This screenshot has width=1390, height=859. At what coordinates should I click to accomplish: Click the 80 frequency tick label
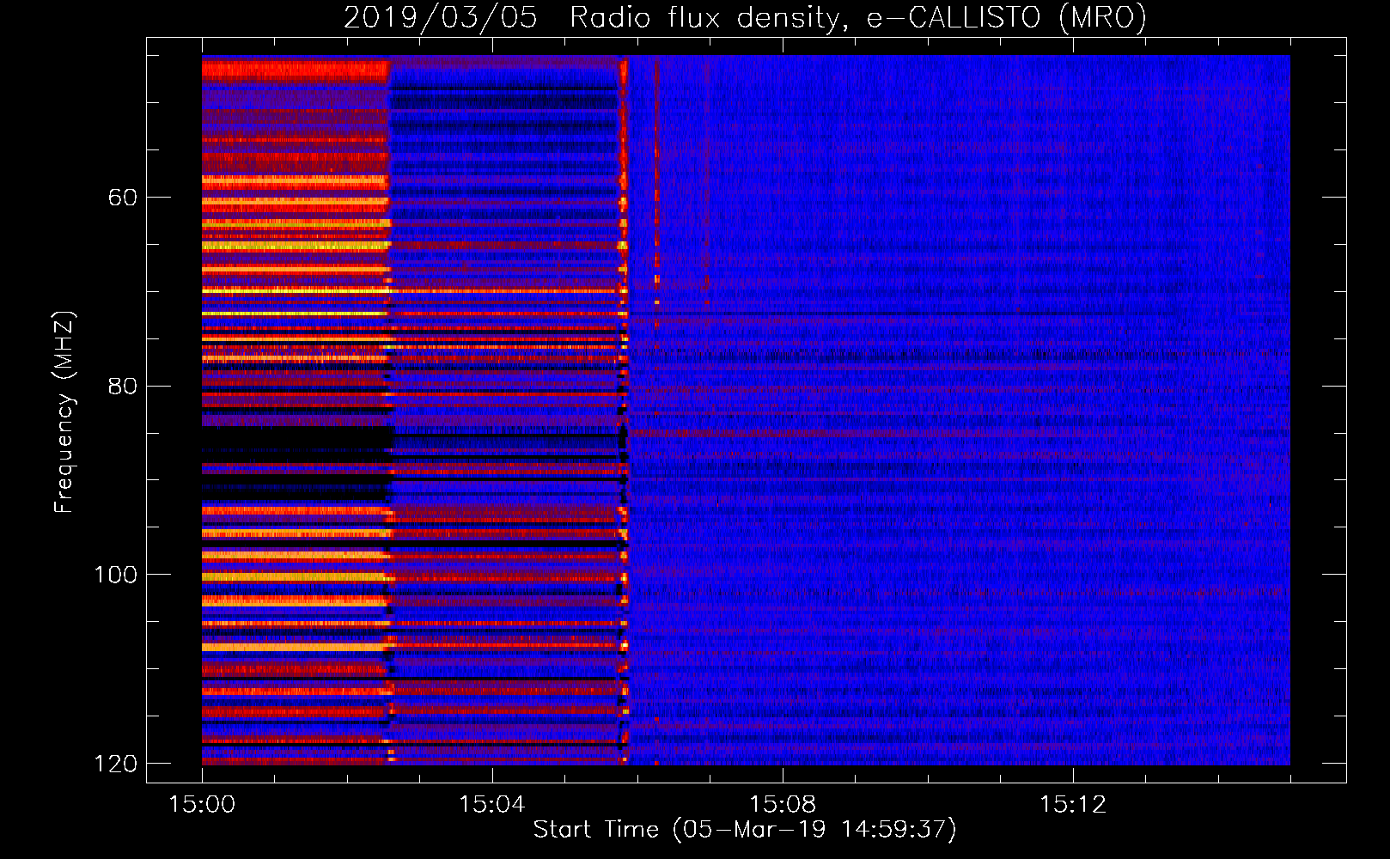click(x=122, y=386)
